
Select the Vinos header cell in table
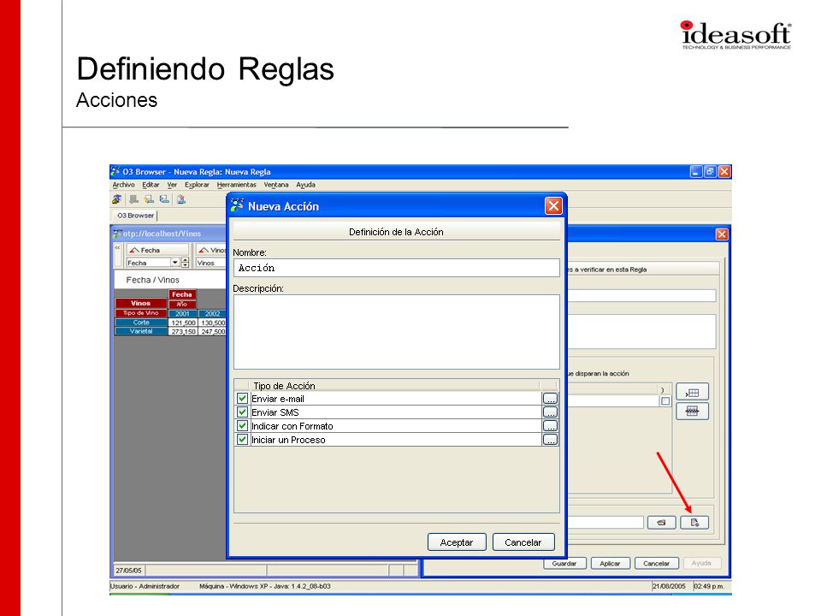click(x=141, y=303)
